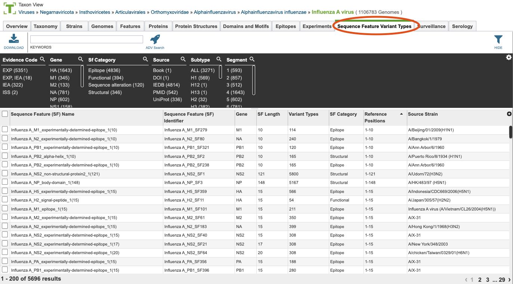The height and width of the screenshot is (284, 513).
Task: Click the results table vertical scrollbar
Action: click(511, 132)
